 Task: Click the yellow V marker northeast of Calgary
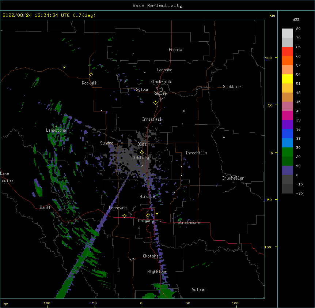pyautogui.click(x=157, y=214)
